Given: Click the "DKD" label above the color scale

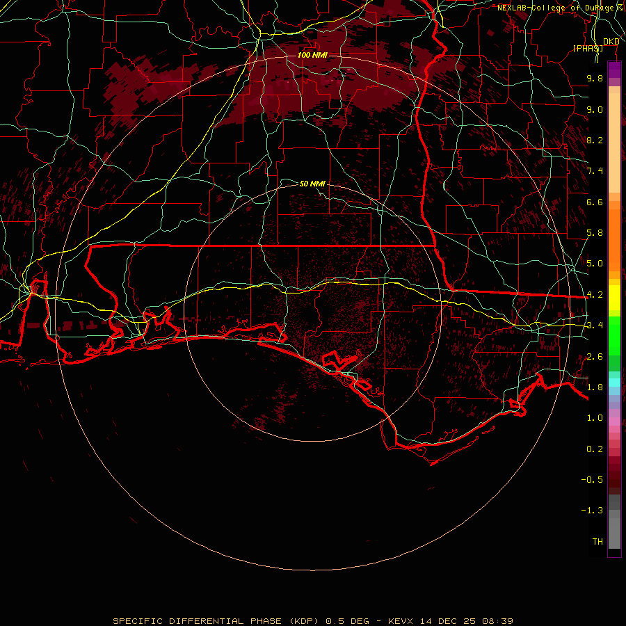Looking at the screenshot, I should click(611, 42).
